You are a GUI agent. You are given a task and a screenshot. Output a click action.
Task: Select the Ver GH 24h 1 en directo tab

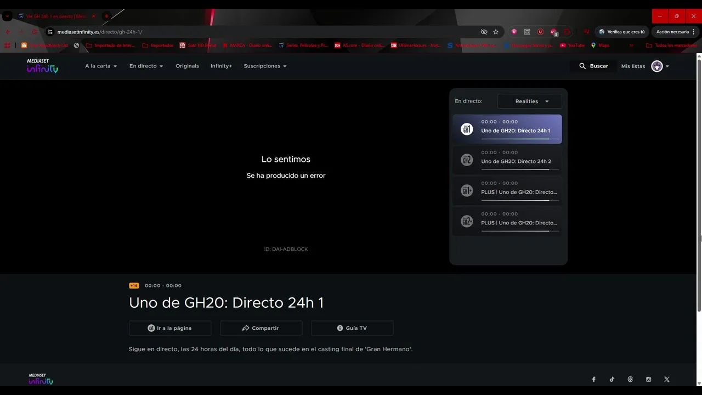pos(56,16)
